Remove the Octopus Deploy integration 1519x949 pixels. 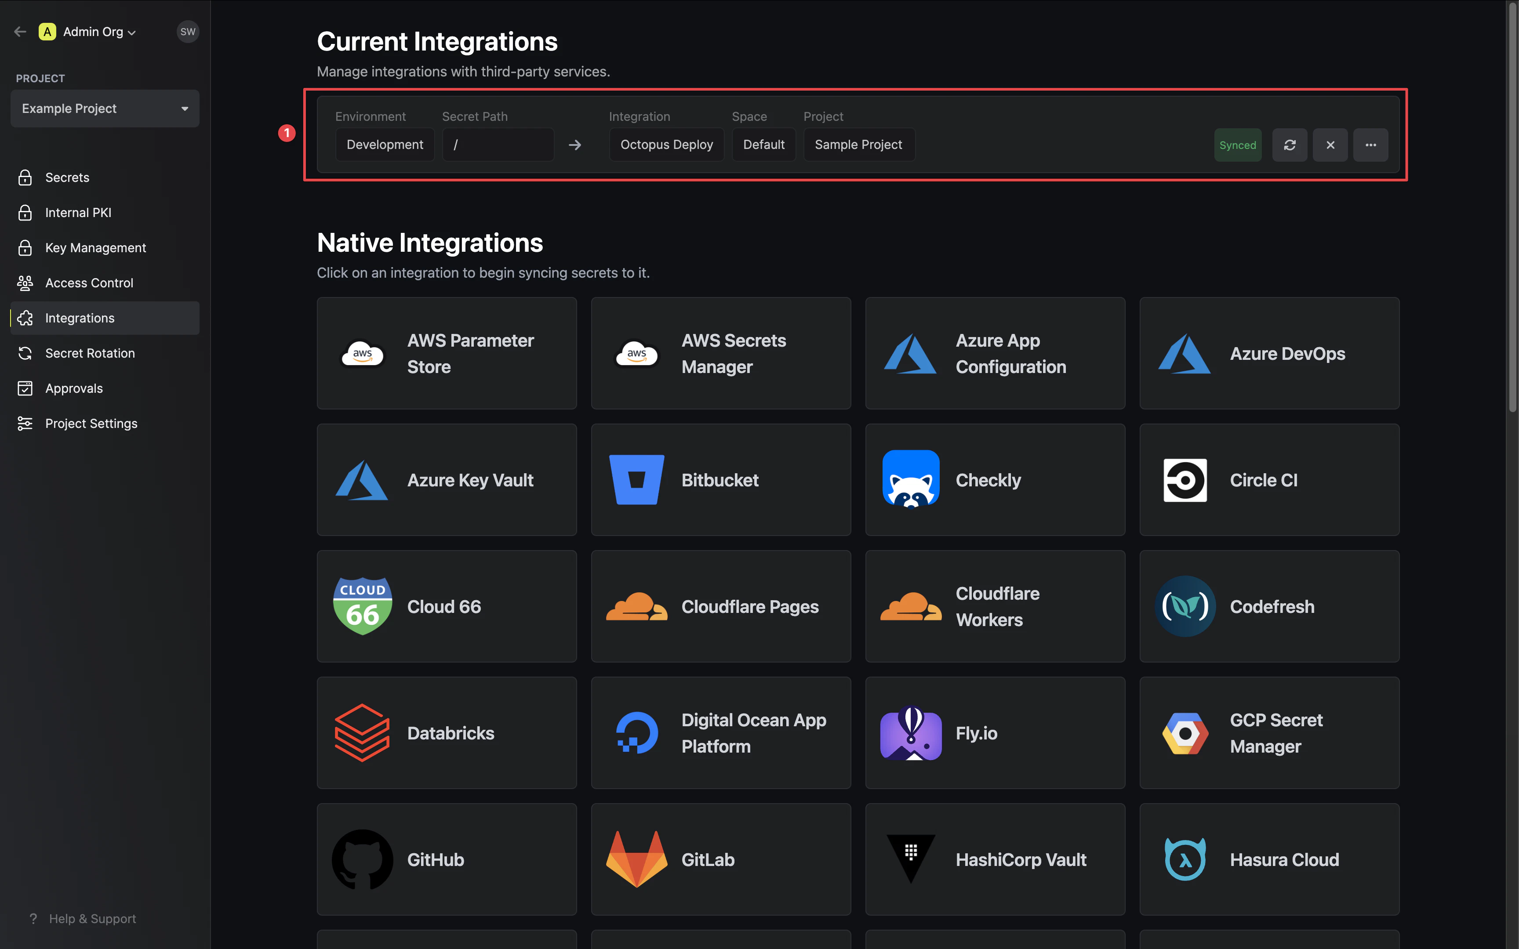coord(1330,145)
